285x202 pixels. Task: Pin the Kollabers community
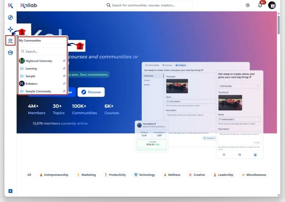(64, 84)
